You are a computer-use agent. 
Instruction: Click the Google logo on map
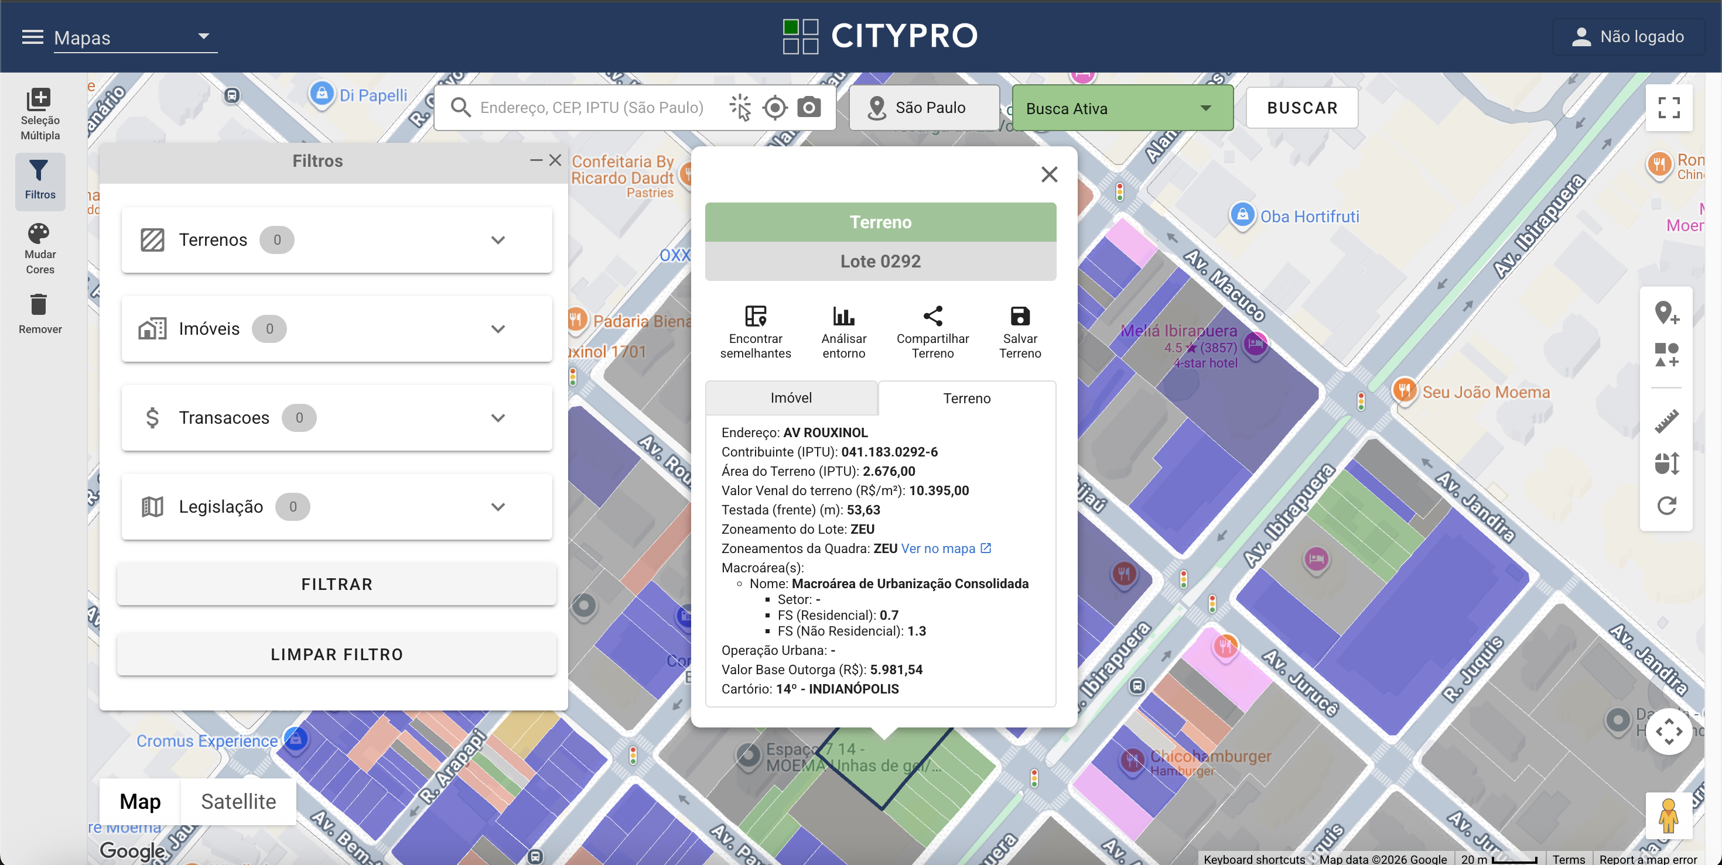[x=132, y=850]
